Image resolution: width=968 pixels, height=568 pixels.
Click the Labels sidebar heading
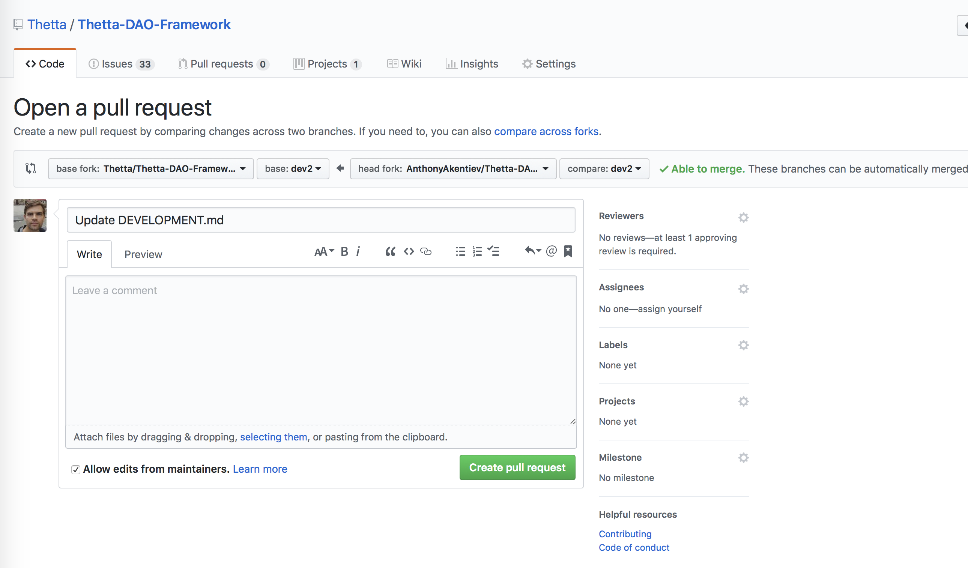tap(613, 345)
